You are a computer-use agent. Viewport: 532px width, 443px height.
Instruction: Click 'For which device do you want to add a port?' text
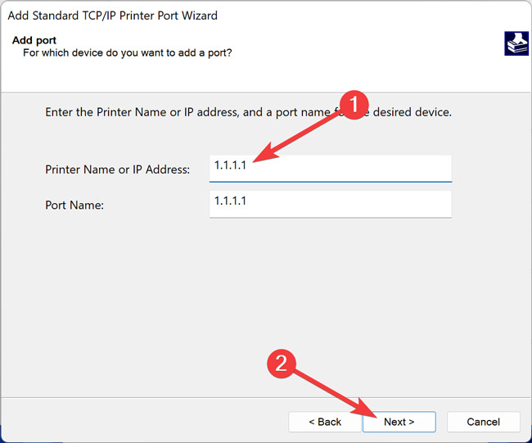(127, 53)
